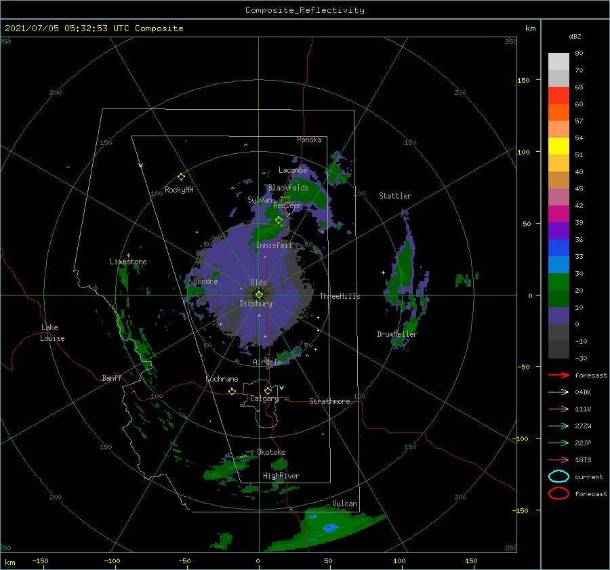Click the Stettler town label
Image resolution: width=610 pixels, height=570 pixels.
(395, 196)
